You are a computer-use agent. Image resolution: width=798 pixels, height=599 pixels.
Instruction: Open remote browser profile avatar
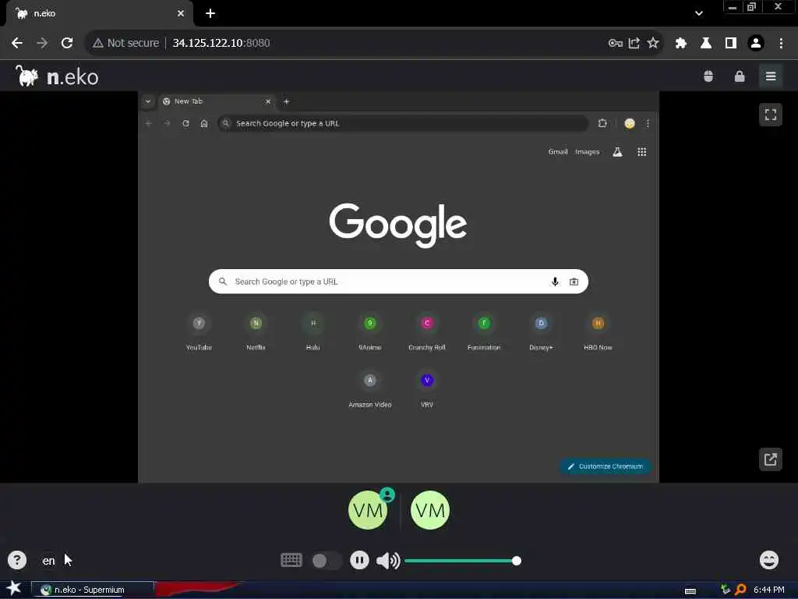point(630,123)
